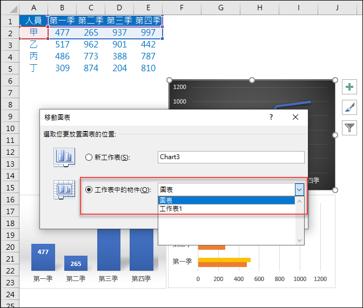Click the dropdown list scroll down arrow

299,241
